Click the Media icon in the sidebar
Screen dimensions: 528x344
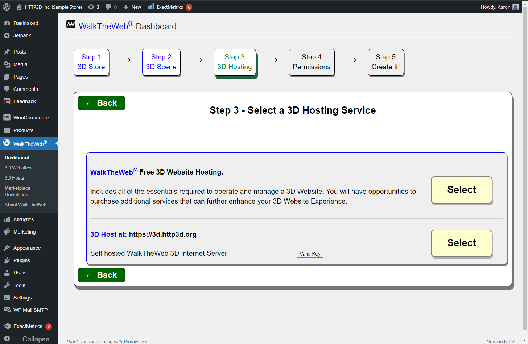tap(7, 64)
